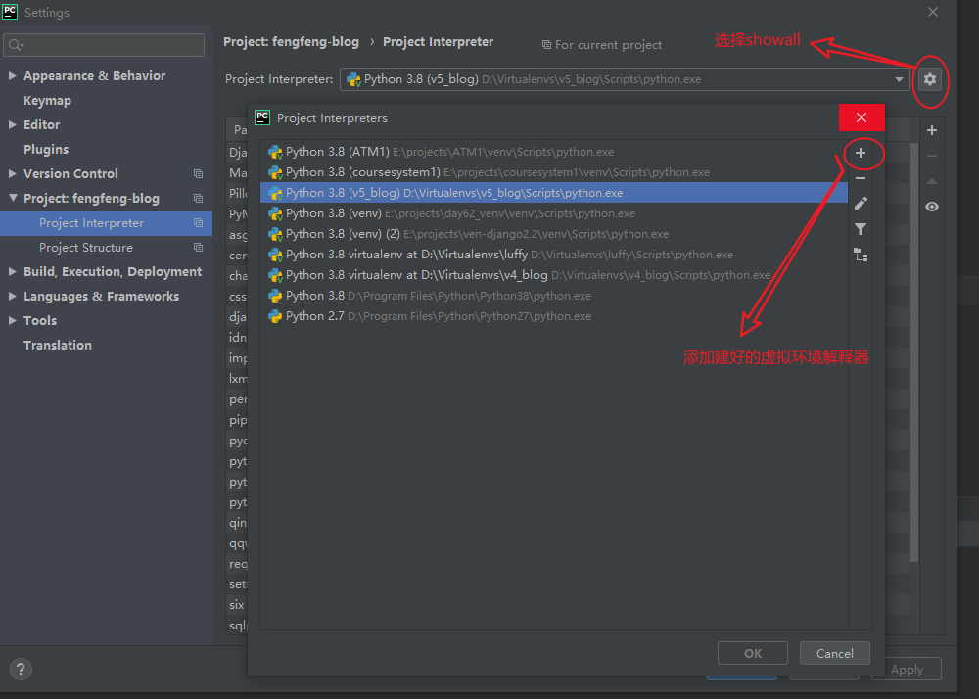Click the copy icon next to Project: fengfeng-blog

pos(198,198)
